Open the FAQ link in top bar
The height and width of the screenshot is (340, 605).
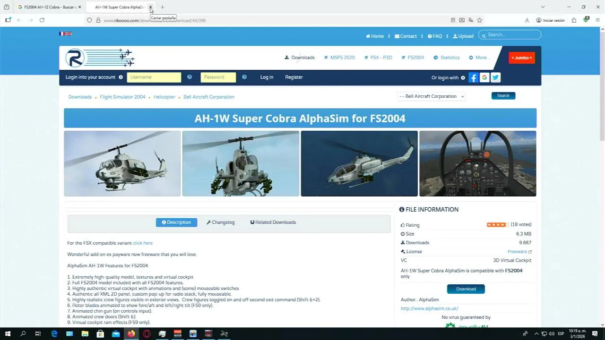pyautogui.click(x=435, y=36)
